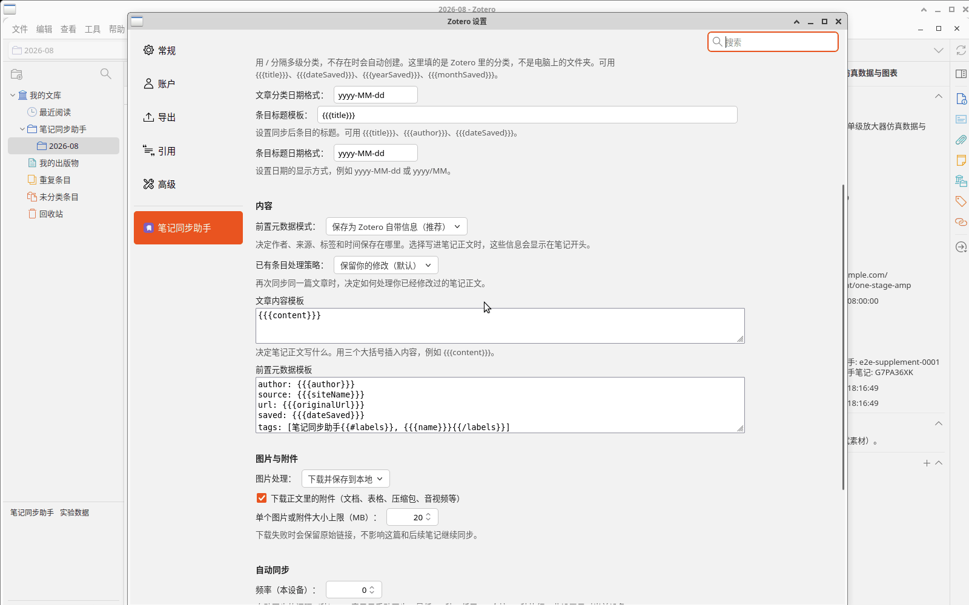
Task: Open the 引用 settings pane
Action: (x=188, y=151)
